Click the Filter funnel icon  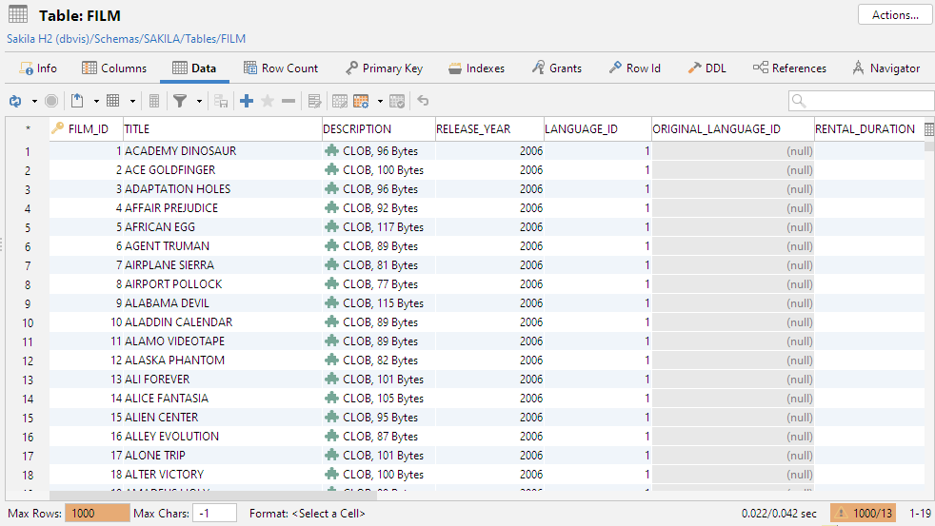179,101
